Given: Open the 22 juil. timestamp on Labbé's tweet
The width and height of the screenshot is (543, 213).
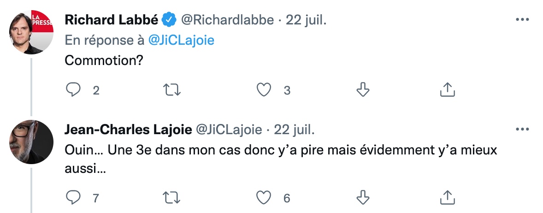Looking at the screenshot, I should (x=306, y=20).
